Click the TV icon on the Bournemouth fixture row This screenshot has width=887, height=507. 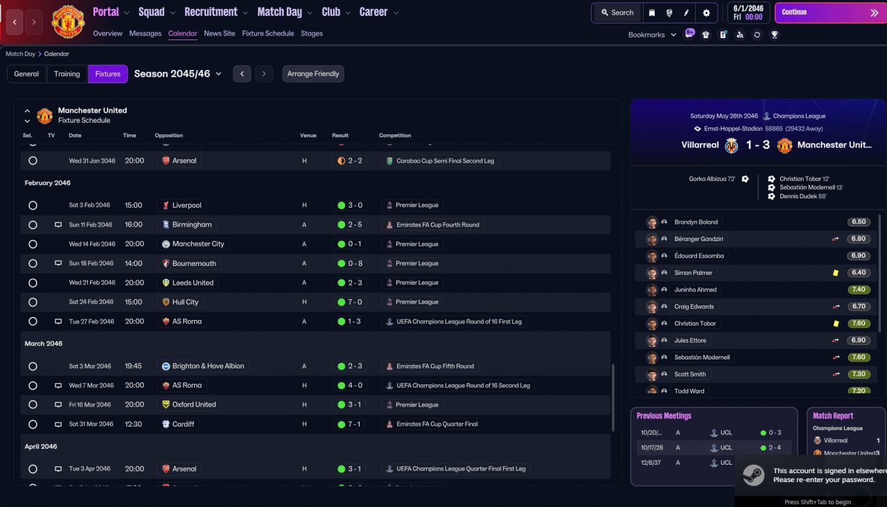point(58,264)
